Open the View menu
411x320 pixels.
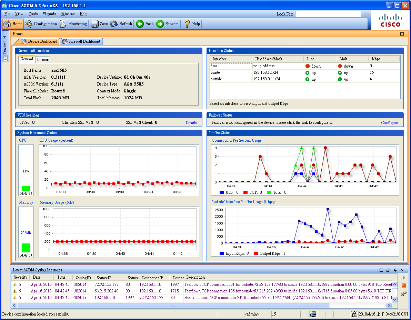point(19,14)
